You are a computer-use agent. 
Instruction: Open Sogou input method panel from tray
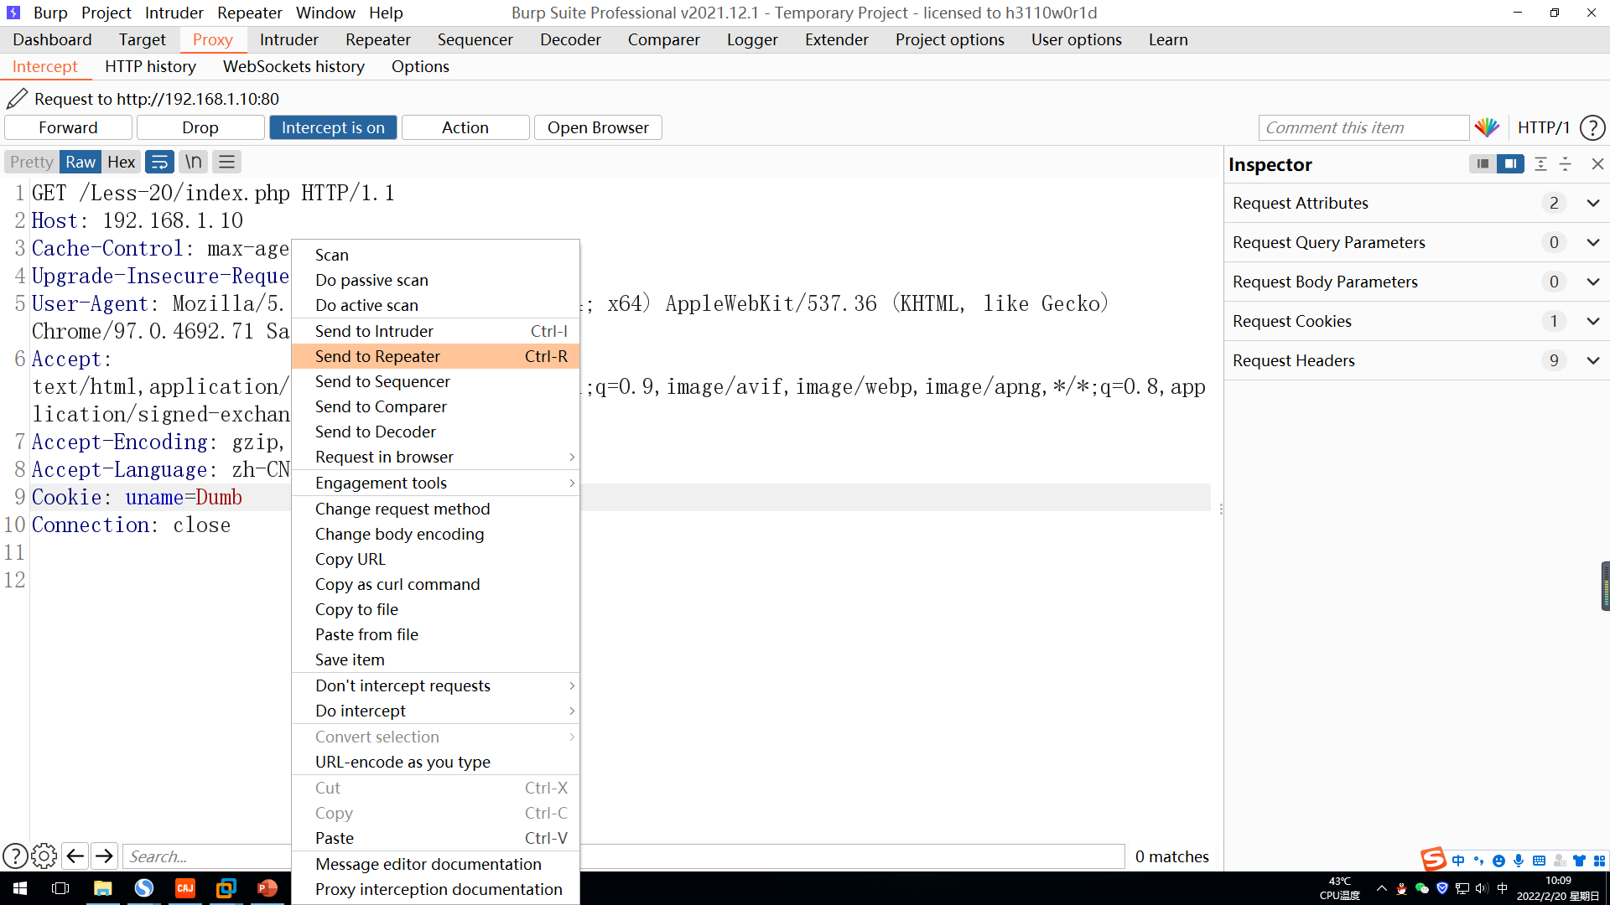[x=1434, y=859]
